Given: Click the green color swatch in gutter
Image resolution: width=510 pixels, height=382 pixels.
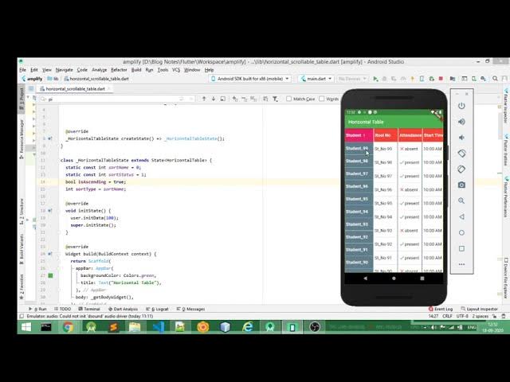Looking at the screenshot, I should tap(50, 275).
